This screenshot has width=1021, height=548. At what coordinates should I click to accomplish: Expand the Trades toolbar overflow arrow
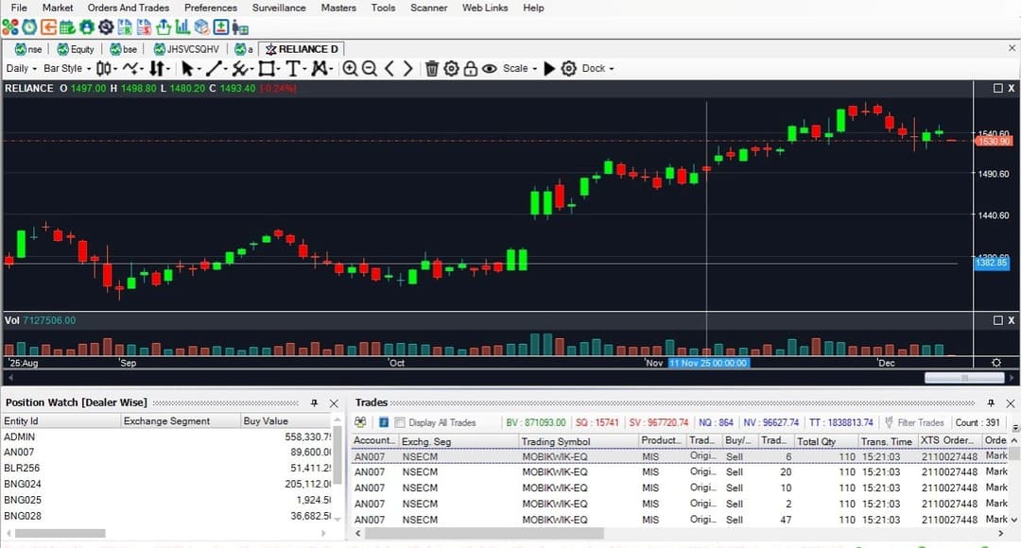click(x=1015, y=428)
